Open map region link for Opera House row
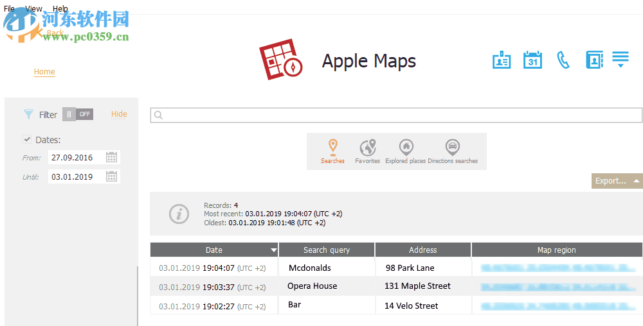This screenshot has height=326, width=643. click(x=558, y=287)
